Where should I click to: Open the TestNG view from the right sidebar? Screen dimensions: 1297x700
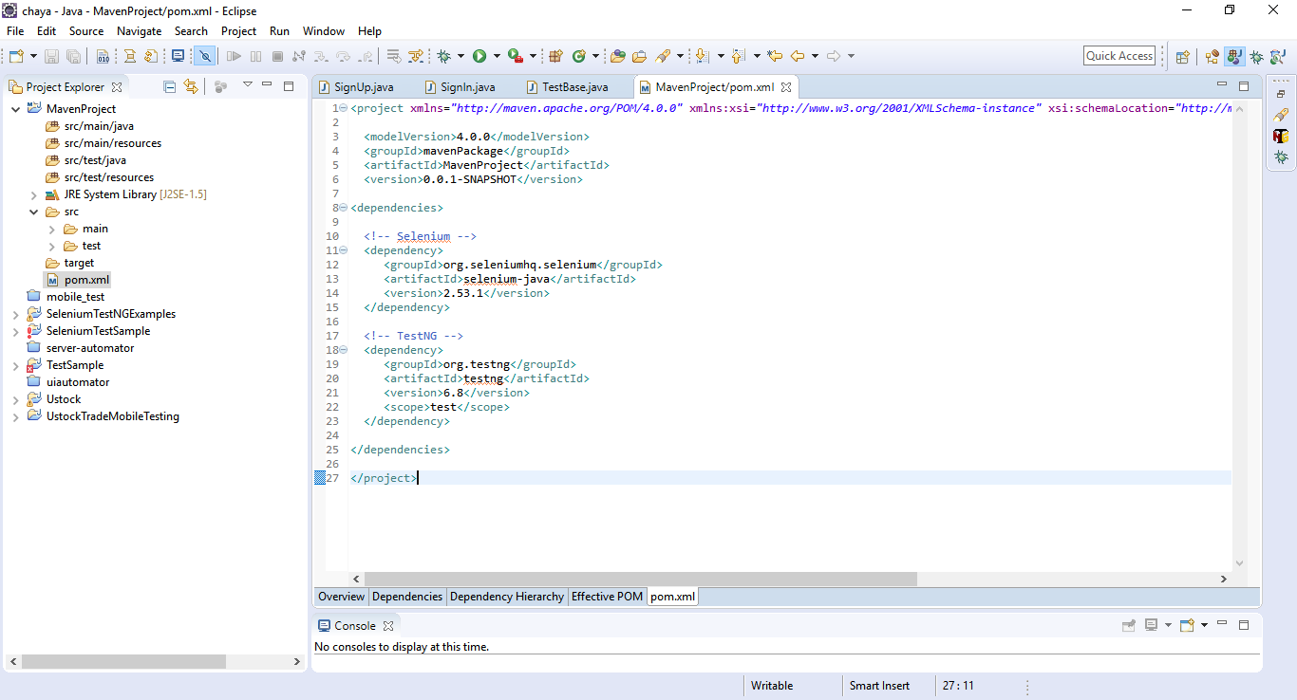point(1280,135)
